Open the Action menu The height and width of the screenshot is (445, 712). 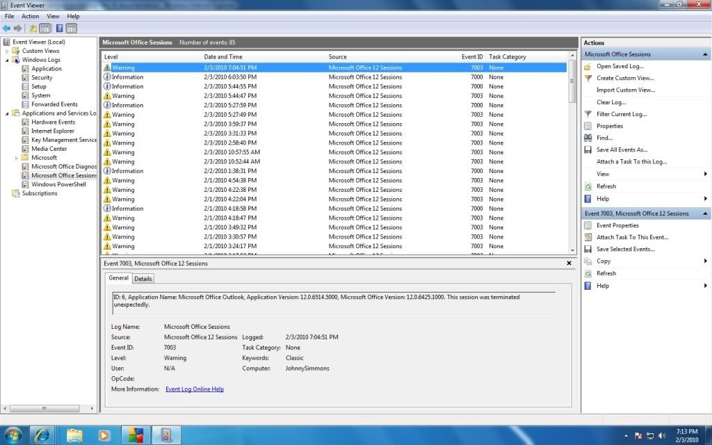coord(30,16)
